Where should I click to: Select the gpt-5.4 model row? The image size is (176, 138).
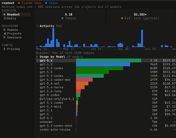point(106,60)
